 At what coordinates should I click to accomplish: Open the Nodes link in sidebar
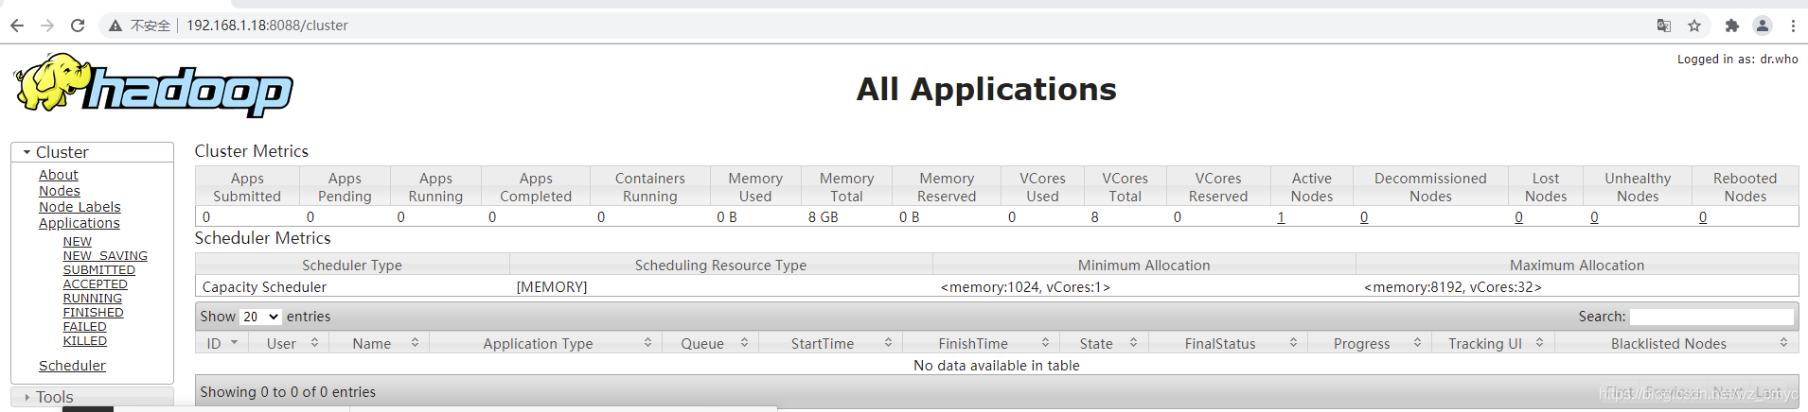click(60, 191)
